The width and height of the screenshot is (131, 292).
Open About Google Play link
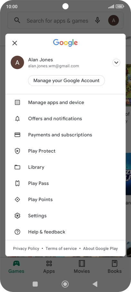pyautogui.click(x=100, y=248)
